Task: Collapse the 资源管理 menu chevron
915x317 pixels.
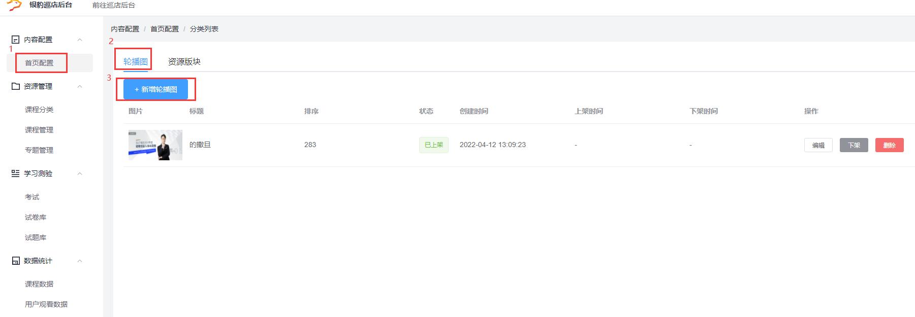Action: pos(80,86)
